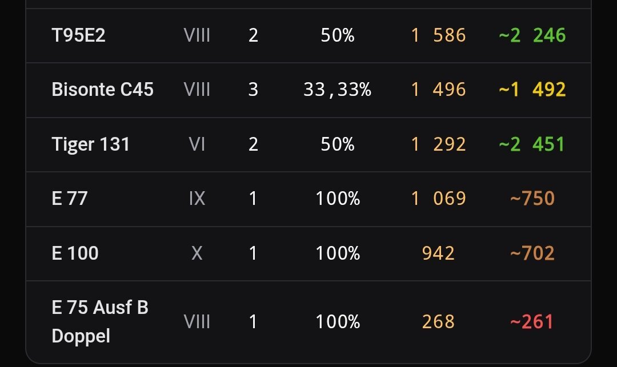Click Bisonte C45's ~1 492 rating
Viewport: 617px width, 367px height.
click(532, 90)
